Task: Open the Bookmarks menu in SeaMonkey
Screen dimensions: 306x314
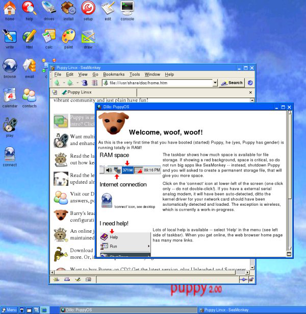Action: 114,75
